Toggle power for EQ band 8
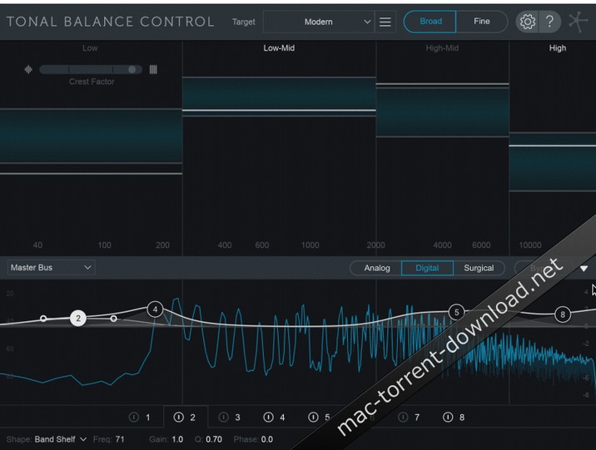The height and width of the screenshot is (450, 596). (x=448, y=418)
